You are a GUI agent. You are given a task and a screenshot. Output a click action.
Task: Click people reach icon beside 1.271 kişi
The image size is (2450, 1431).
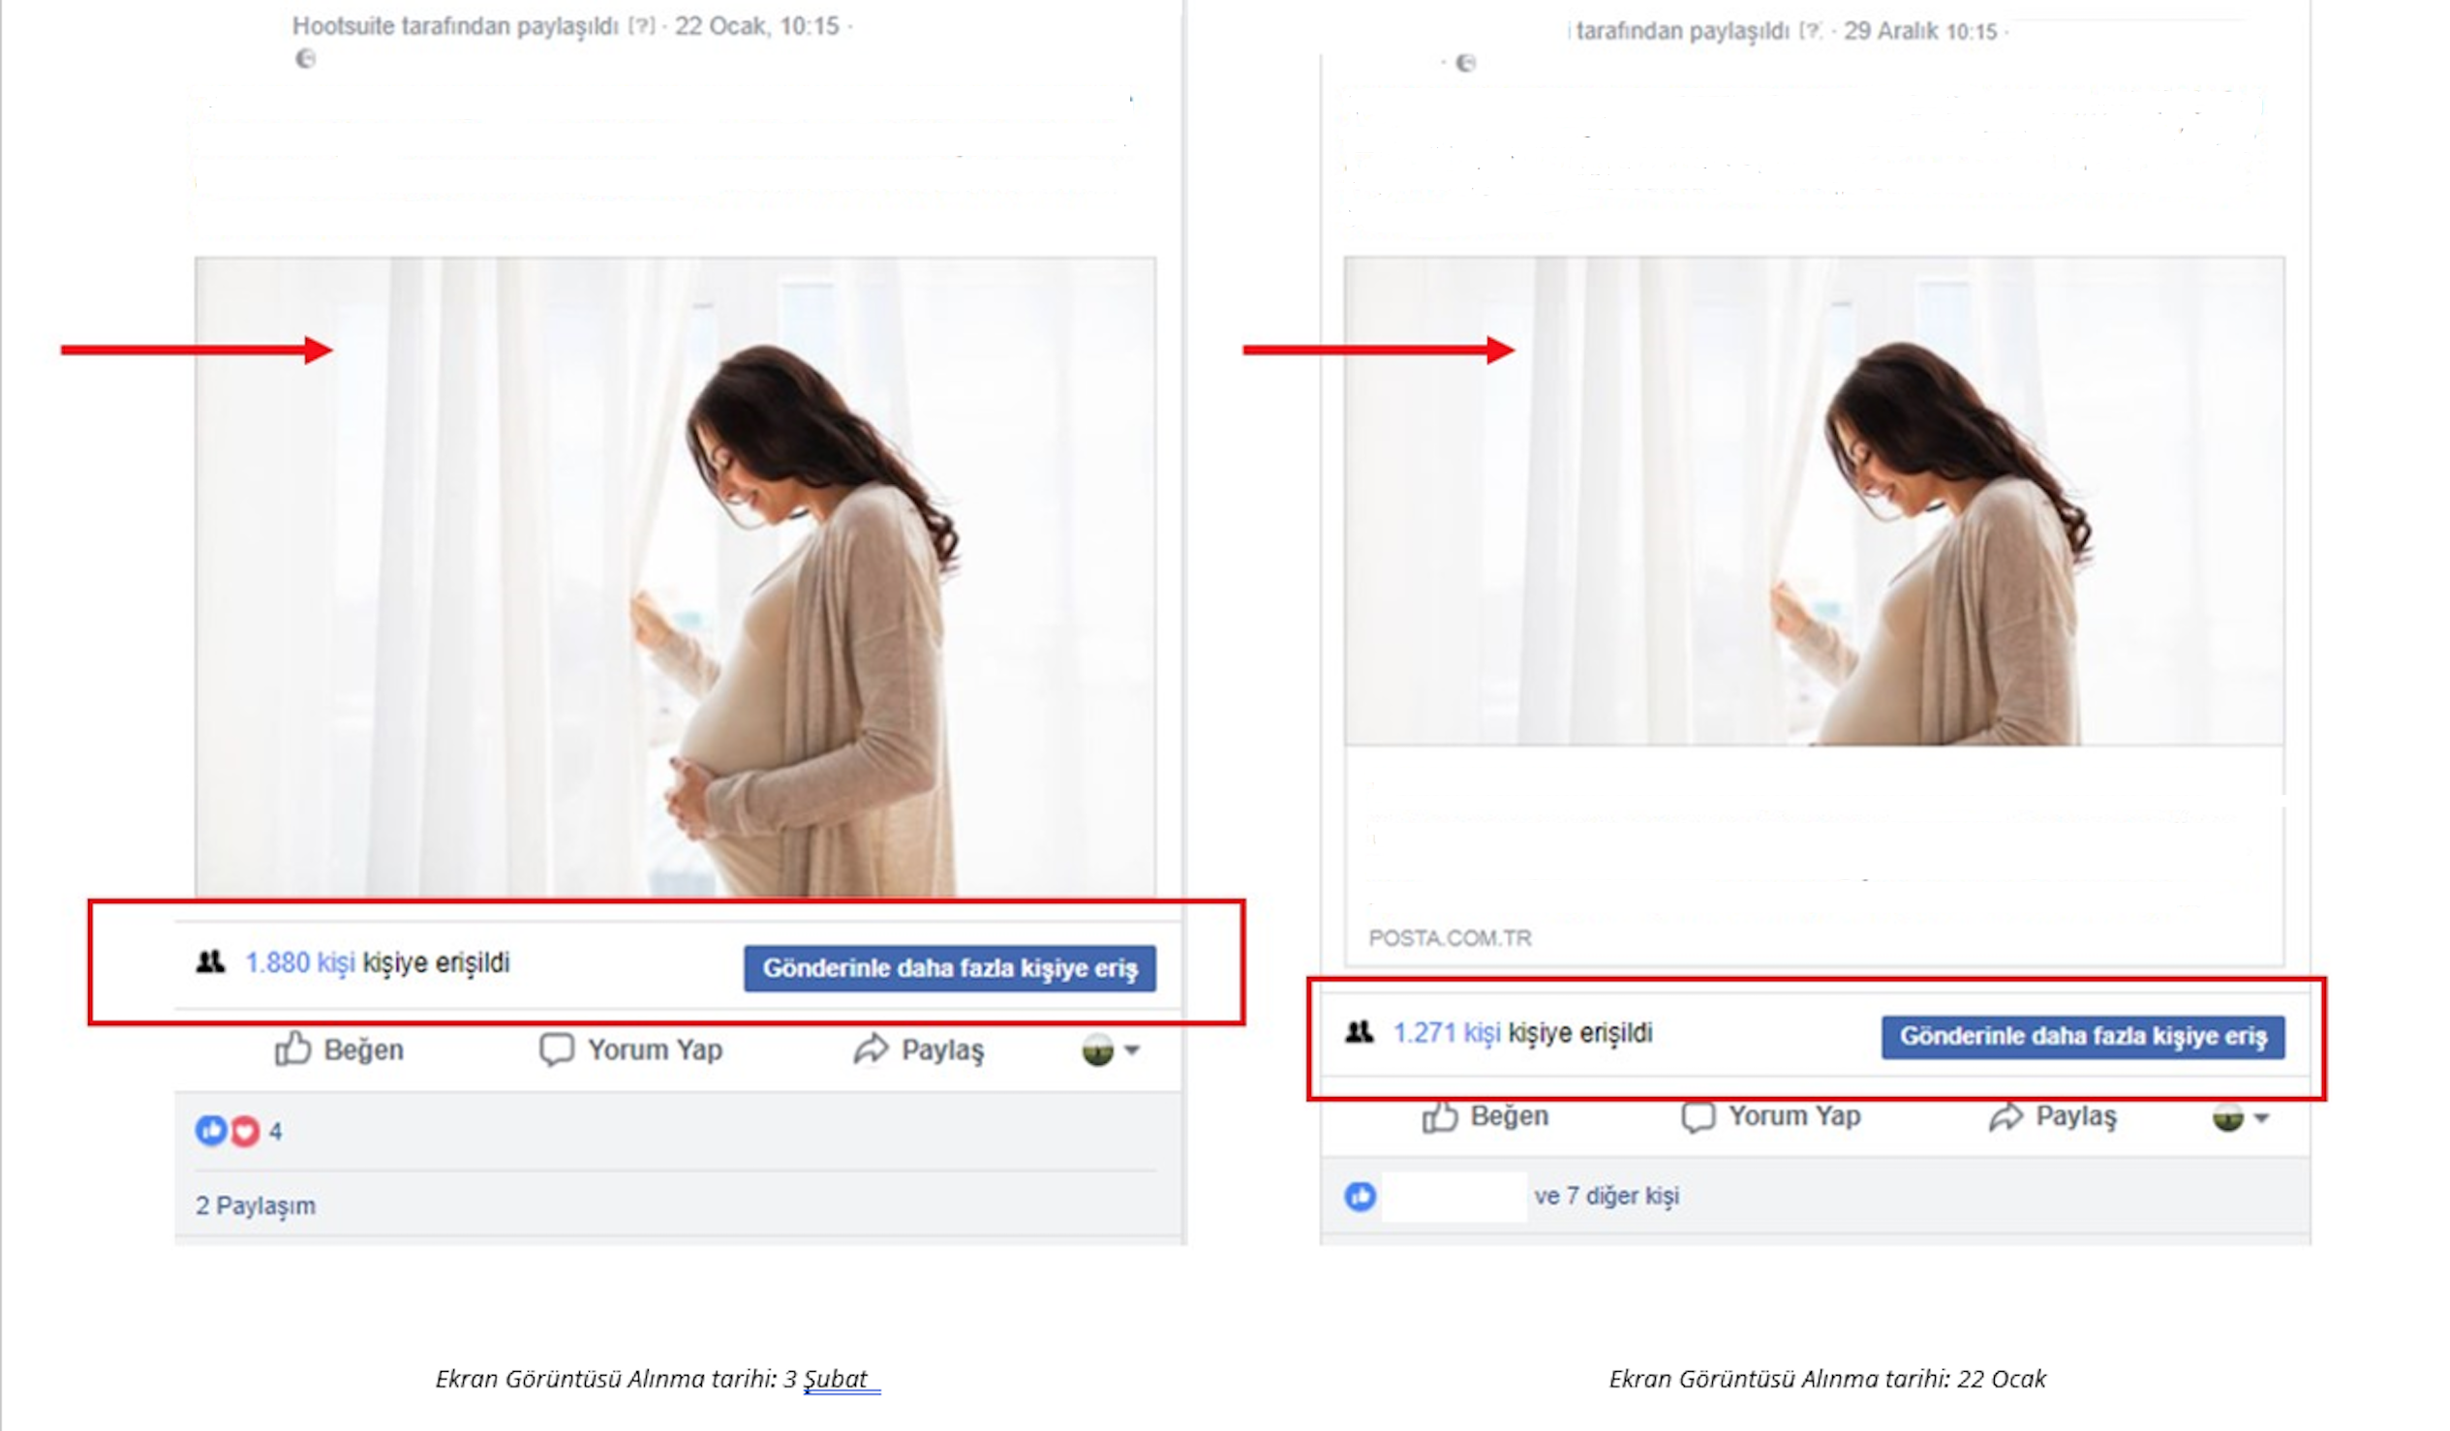coord(1360,1032)
